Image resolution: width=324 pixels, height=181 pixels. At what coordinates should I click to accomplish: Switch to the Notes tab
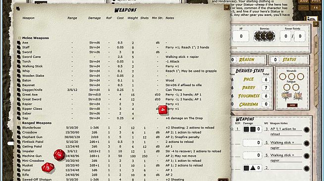[316, 97]
